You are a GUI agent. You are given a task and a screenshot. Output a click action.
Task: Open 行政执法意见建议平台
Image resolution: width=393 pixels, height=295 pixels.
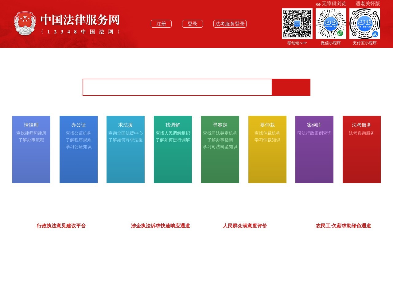(x=61, y=226)
